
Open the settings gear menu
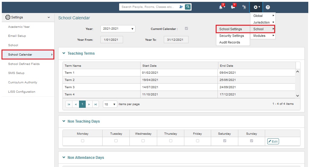coord(256,7)
